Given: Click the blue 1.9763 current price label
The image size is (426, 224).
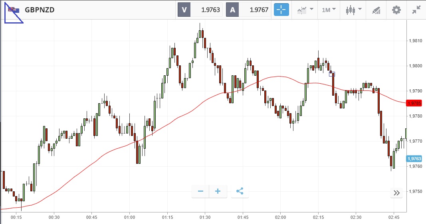Looking at the screenshot, I should pos(414,159).
